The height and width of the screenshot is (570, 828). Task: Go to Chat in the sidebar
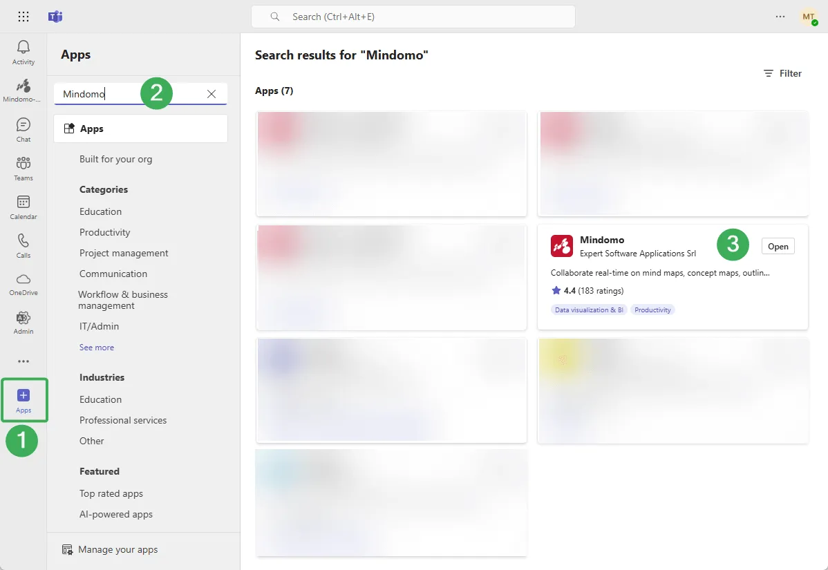[x=23, y=124]
